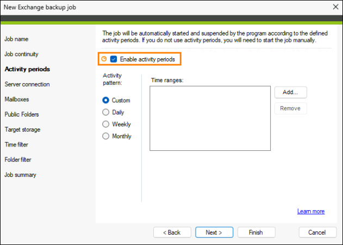Go to the Job name step
Viewport: 343px width, 245px height.
(x=16, y=39)
